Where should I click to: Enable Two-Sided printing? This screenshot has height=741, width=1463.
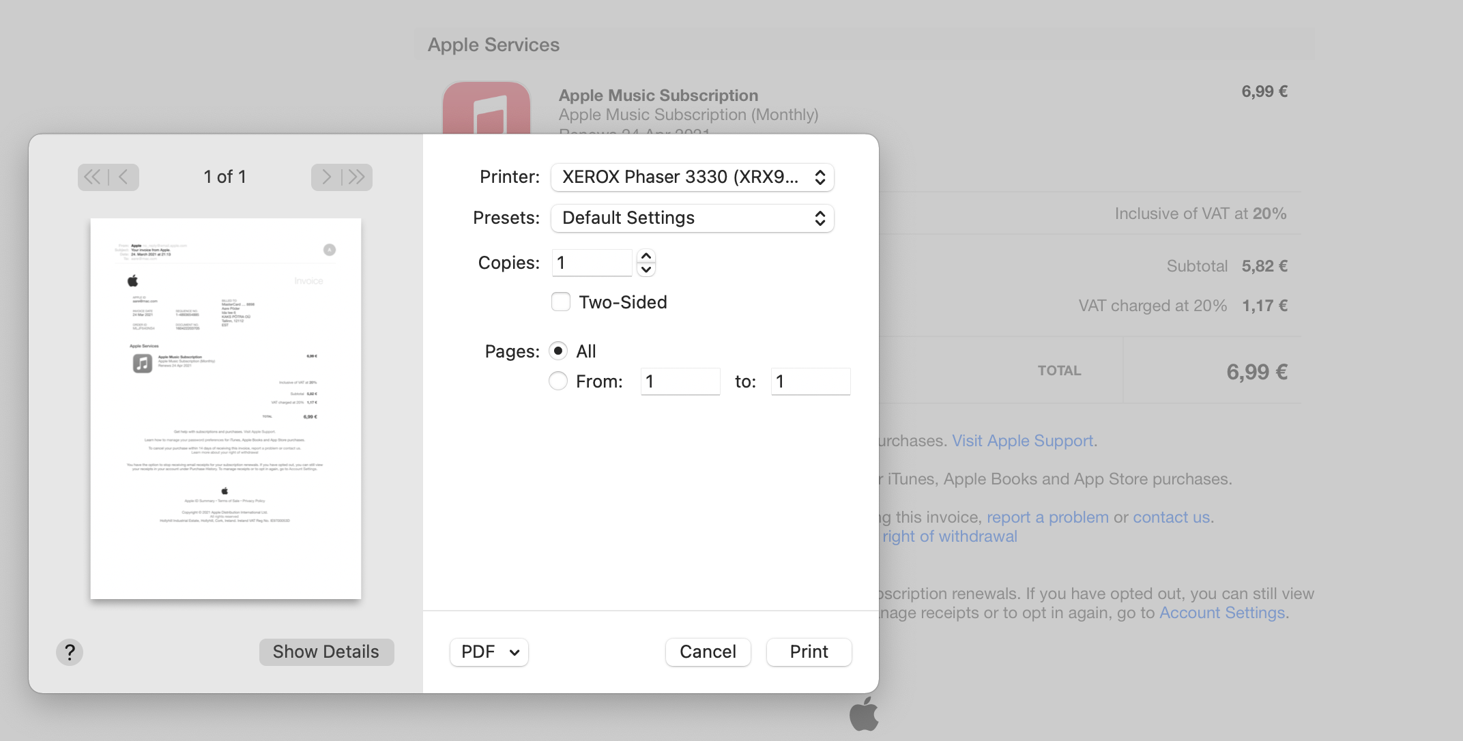(x=560, y=302)
